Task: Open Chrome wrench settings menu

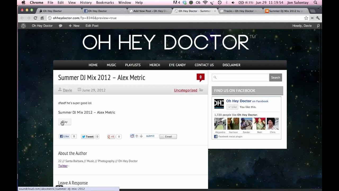Action: 318,18
